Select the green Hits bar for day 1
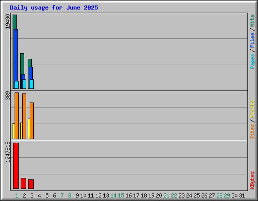This screenshot has width=258, height=201. 15,22
